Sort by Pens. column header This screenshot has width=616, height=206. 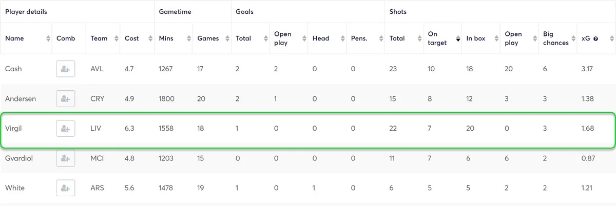365,38
